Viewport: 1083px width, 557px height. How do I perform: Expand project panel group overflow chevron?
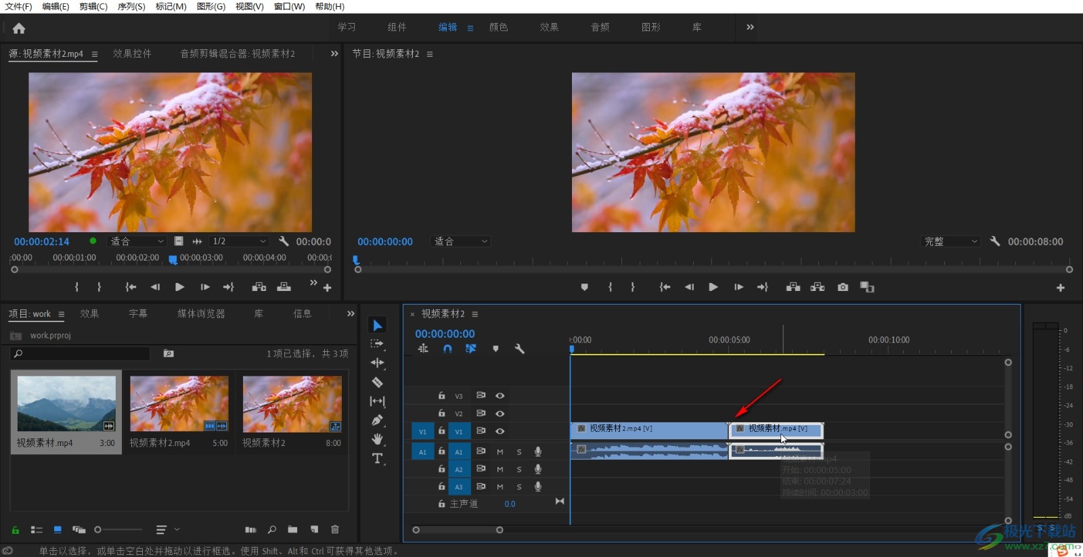pyautogui.click(x=351, y=313)
